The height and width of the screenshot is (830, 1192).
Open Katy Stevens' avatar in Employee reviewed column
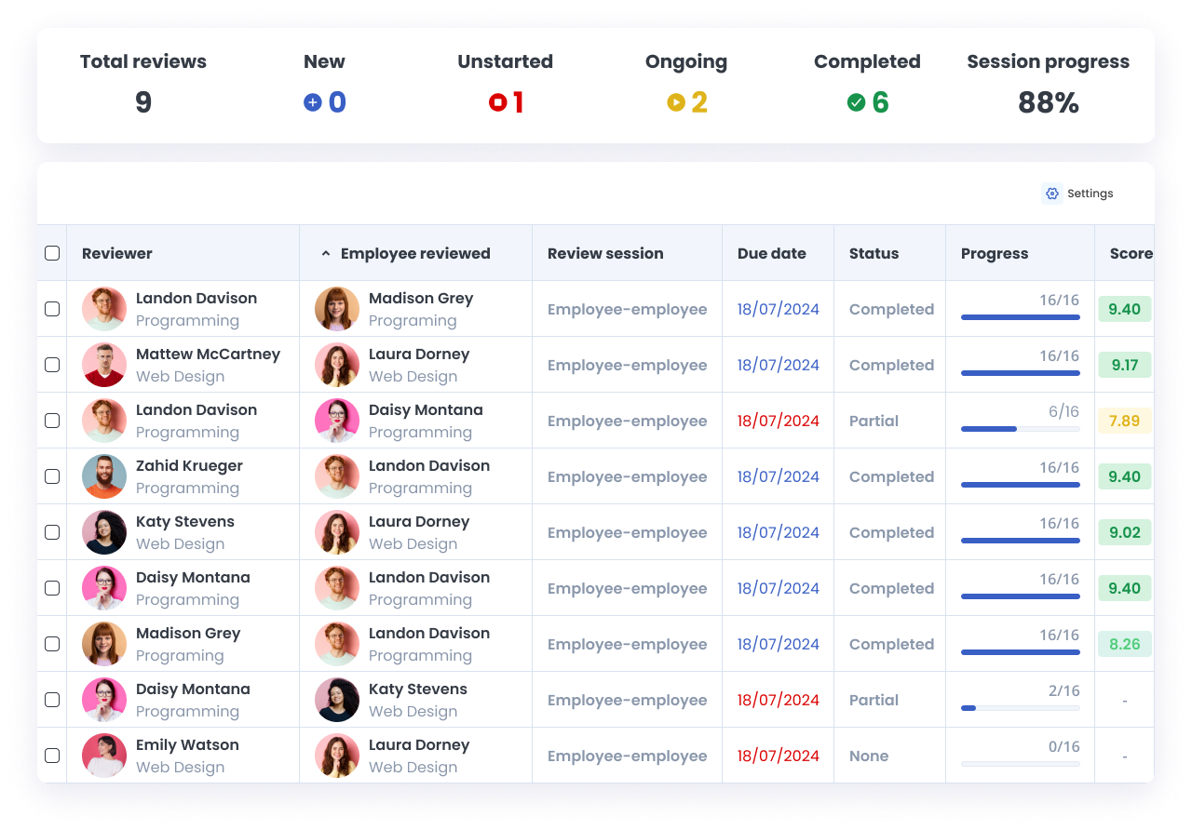tap(336, 699)
